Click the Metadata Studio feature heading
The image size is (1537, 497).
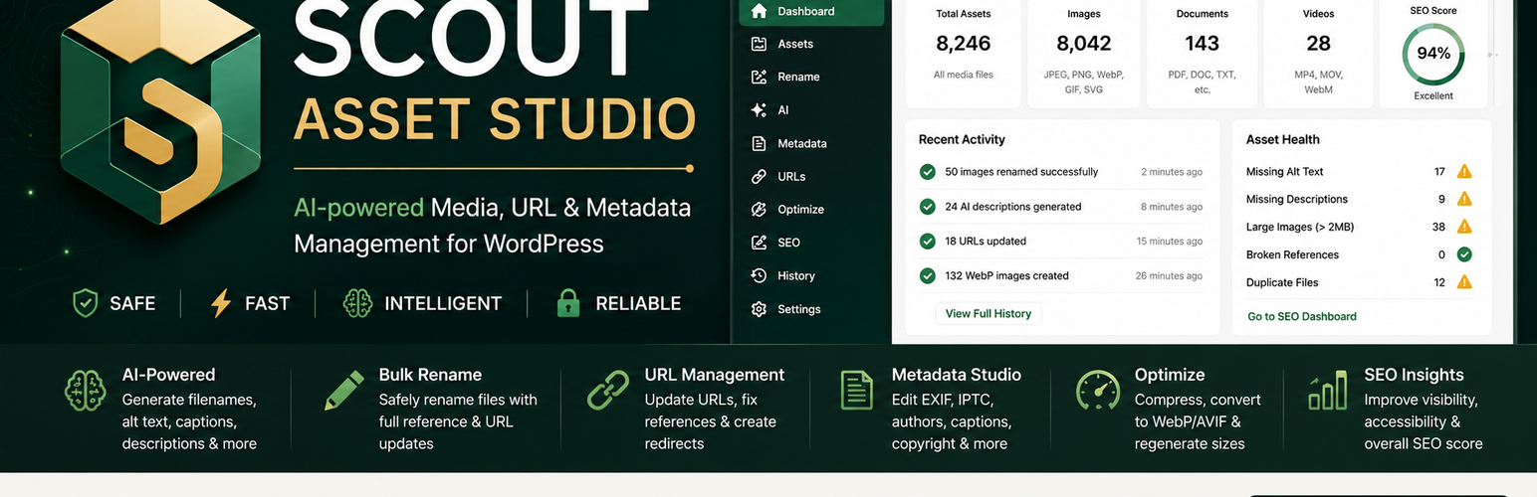(957, 375)
